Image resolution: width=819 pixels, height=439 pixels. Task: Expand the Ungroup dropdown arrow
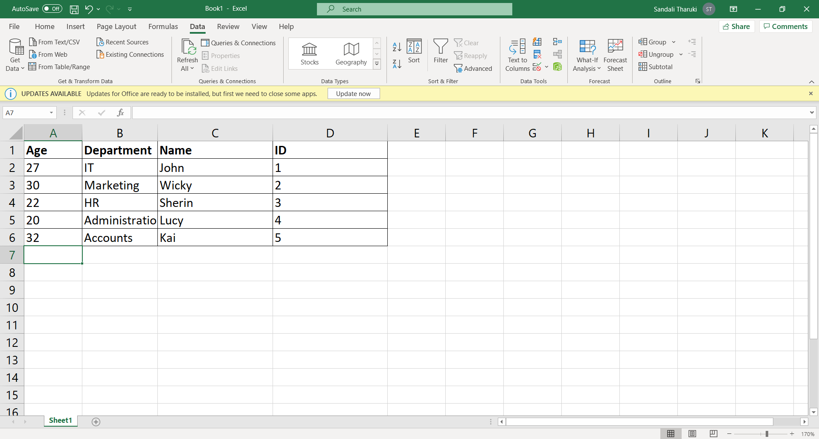[681, 54]
